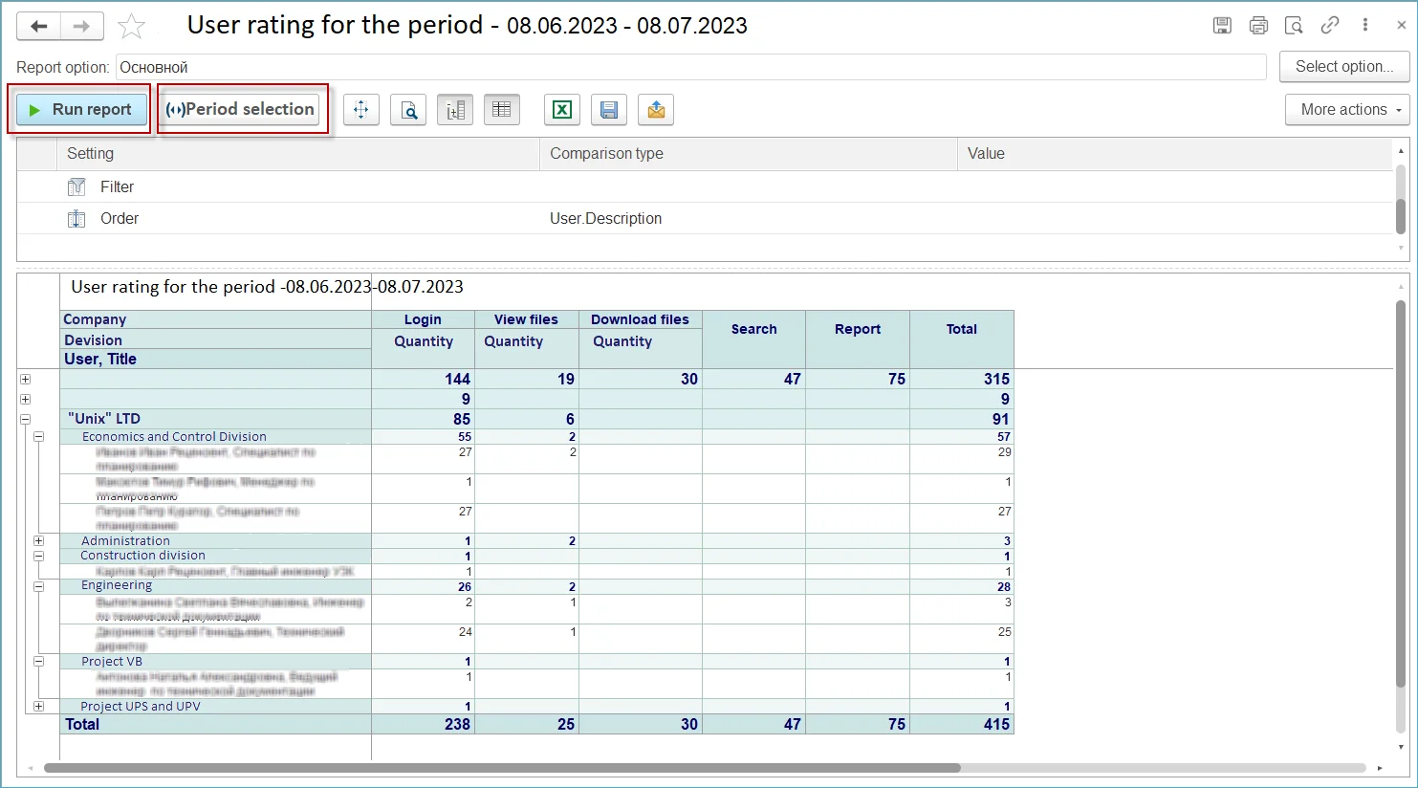Click the blue floppy disk save icon
Screen dimensions: 1418x788
point(609,110)
